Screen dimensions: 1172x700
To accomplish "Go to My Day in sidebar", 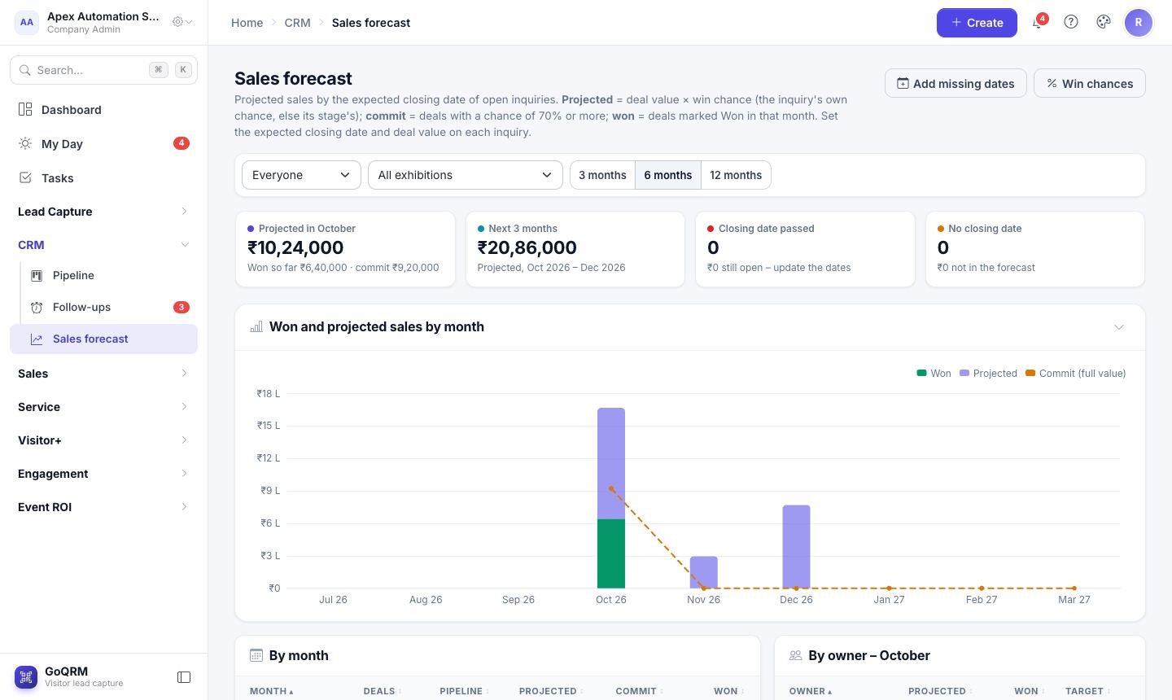I will pyautogui.click(x=103, y=144).
